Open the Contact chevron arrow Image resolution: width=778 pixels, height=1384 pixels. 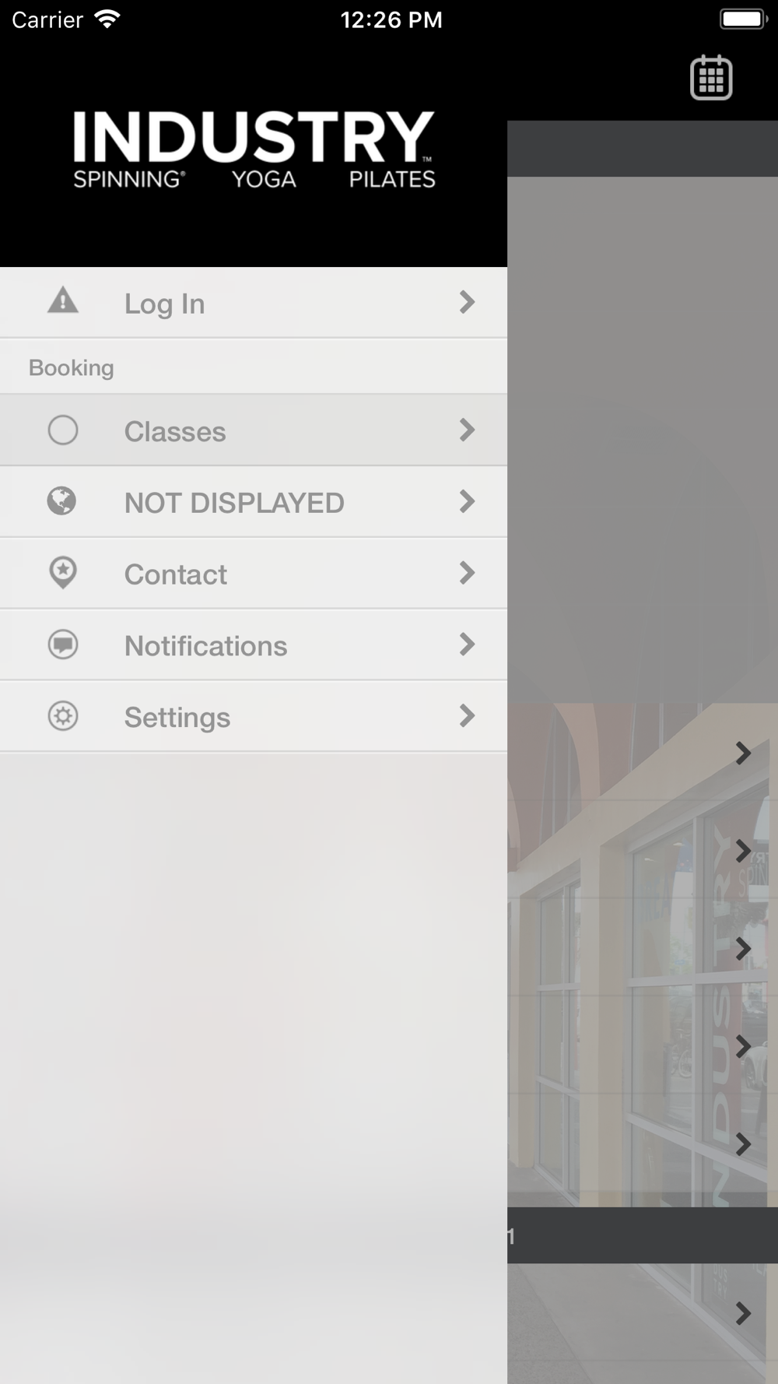click(x=467, y=573)
